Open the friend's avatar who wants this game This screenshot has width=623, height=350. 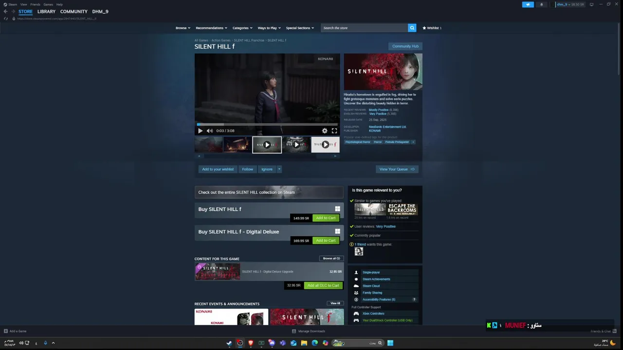click(359, 251)
